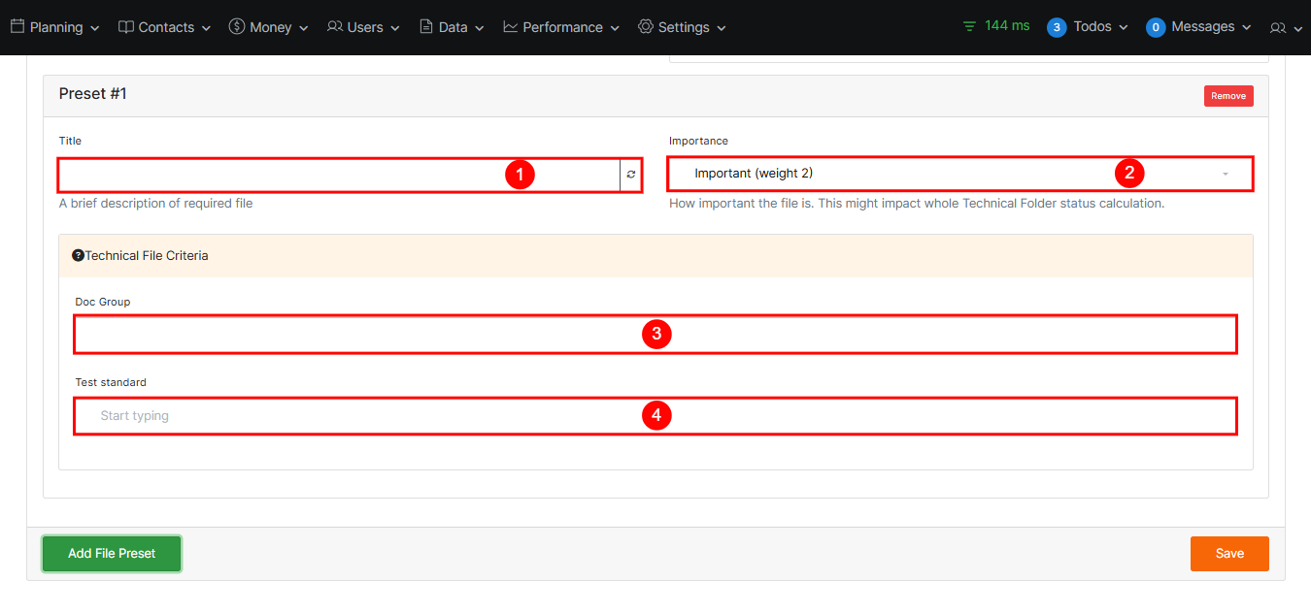The image size is (1311, 613).
Task: Click the chart icon for Performance
Action: click(x=511, y=27)
